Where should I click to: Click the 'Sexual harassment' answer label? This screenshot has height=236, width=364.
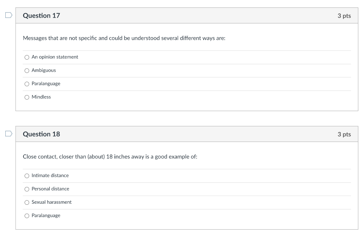tap(52, 202)
